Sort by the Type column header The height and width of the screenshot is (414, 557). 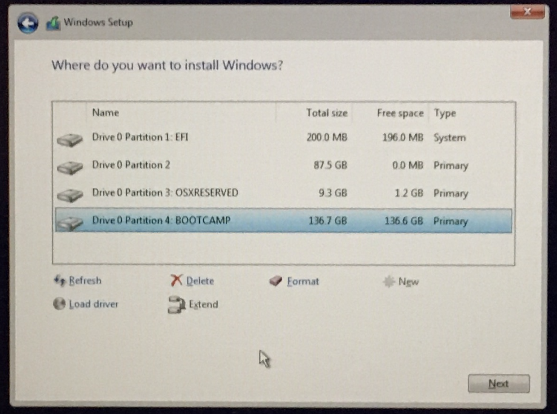[445, 113]
